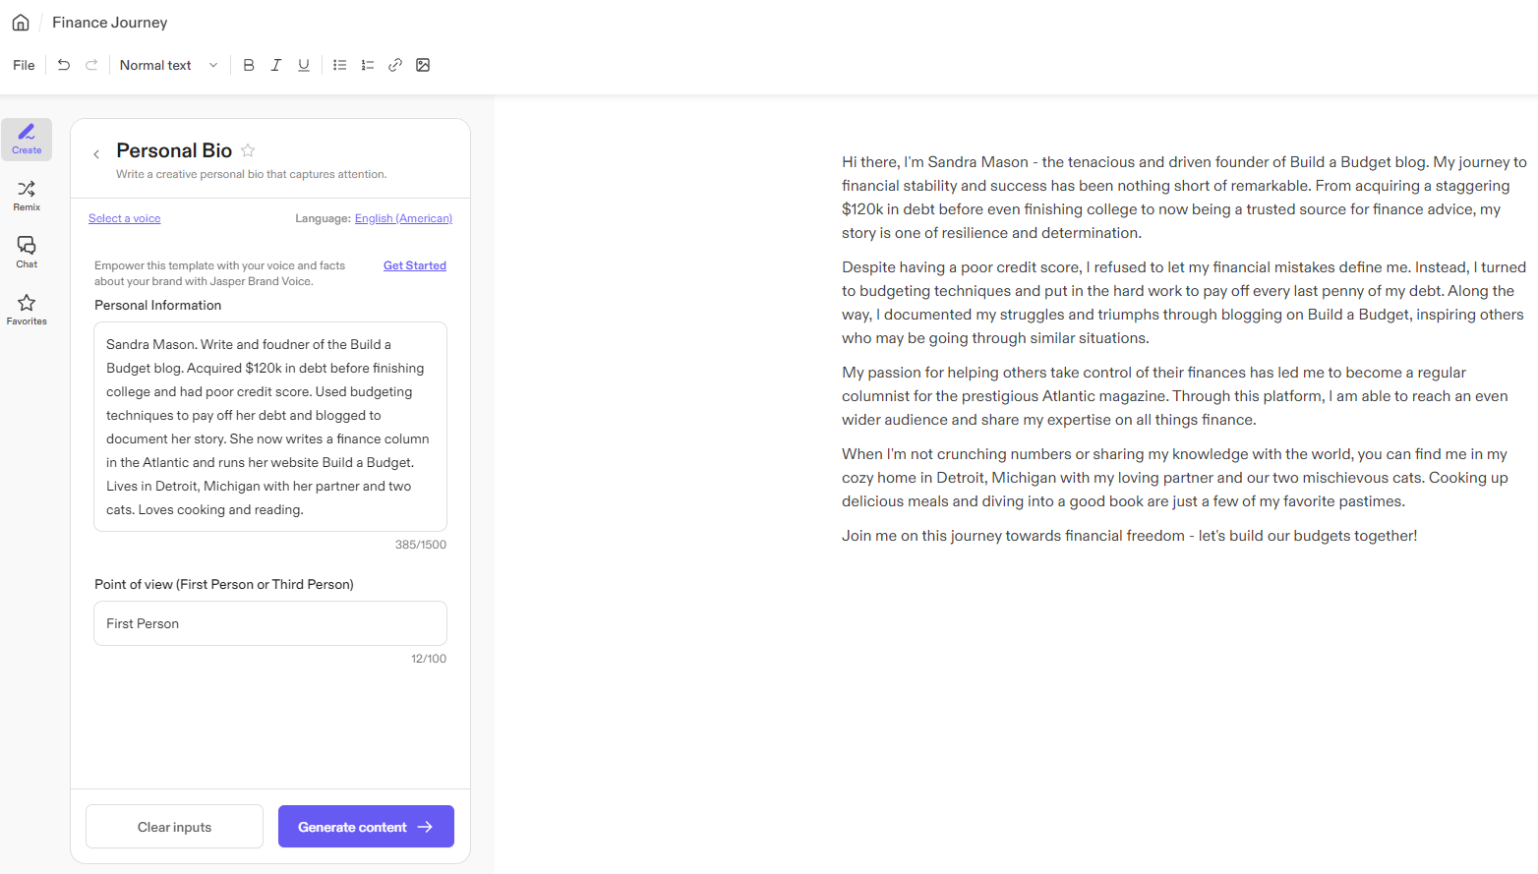Click the Generate content button

pyautogui.click(x=365, y=826)
